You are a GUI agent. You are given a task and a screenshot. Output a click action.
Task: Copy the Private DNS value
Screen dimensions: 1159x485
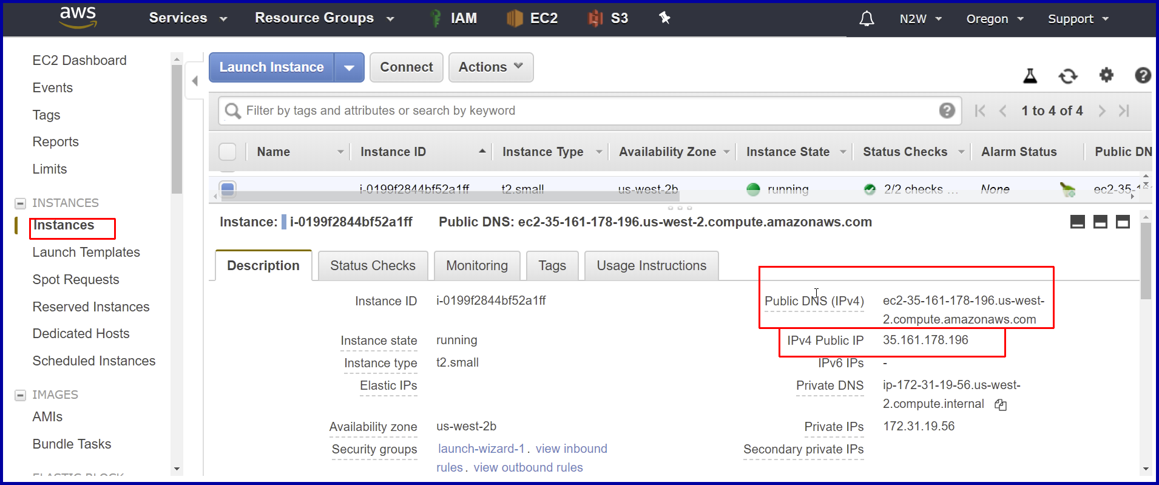point(1001,405)
